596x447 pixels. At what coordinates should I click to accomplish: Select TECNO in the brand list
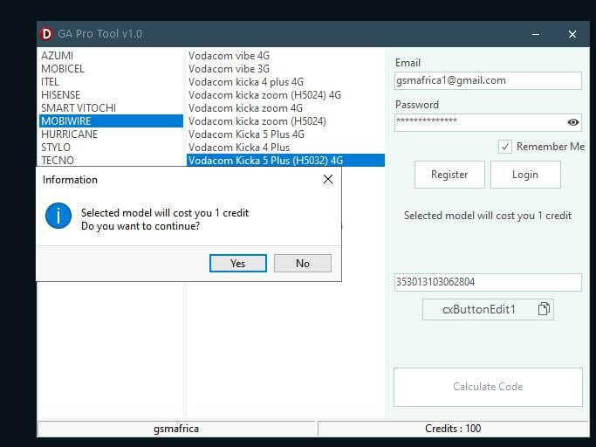111,160
